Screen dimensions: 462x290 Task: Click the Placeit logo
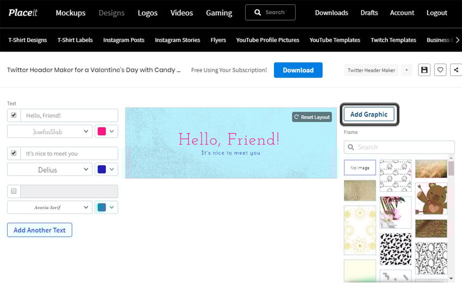point(23,12)
